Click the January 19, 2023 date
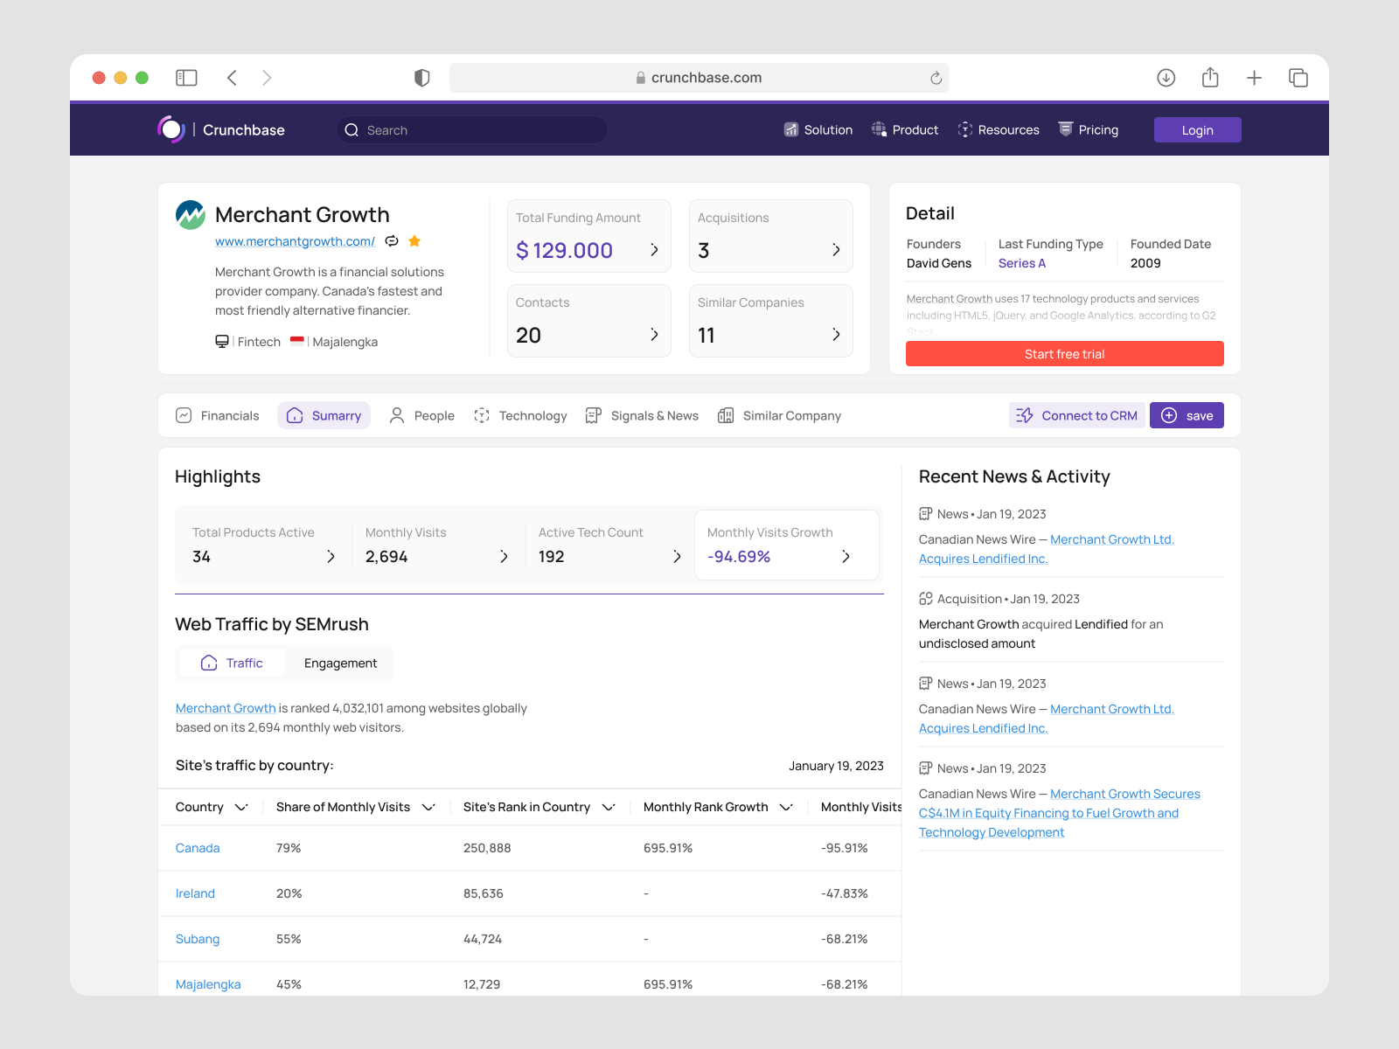The height and width of the screenshot is (1049, 1399). [x=836, y=766]
